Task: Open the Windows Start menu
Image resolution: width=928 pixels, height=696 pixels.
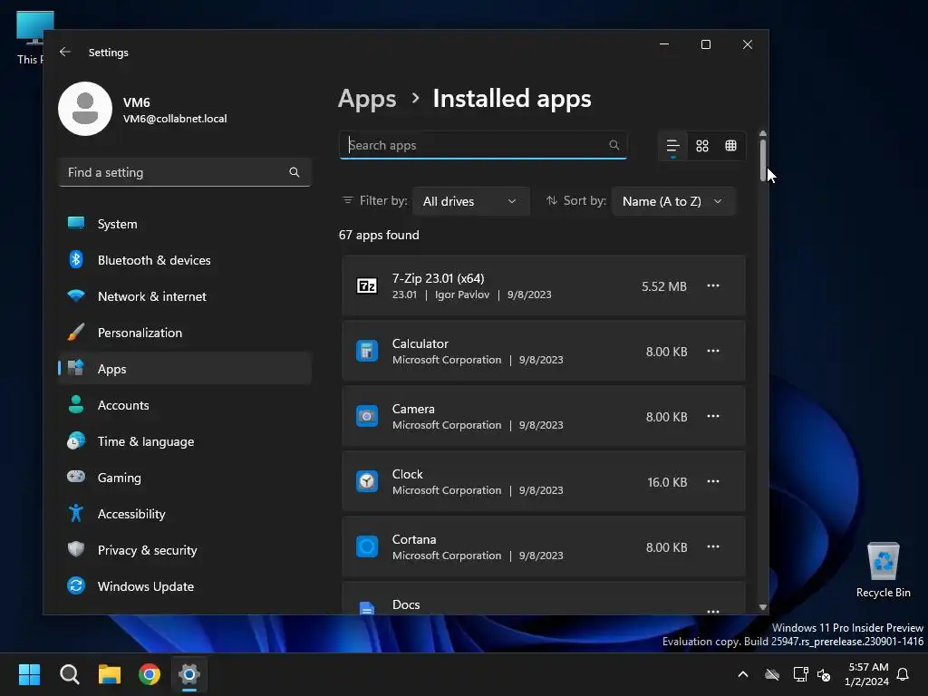Action: 29,674
